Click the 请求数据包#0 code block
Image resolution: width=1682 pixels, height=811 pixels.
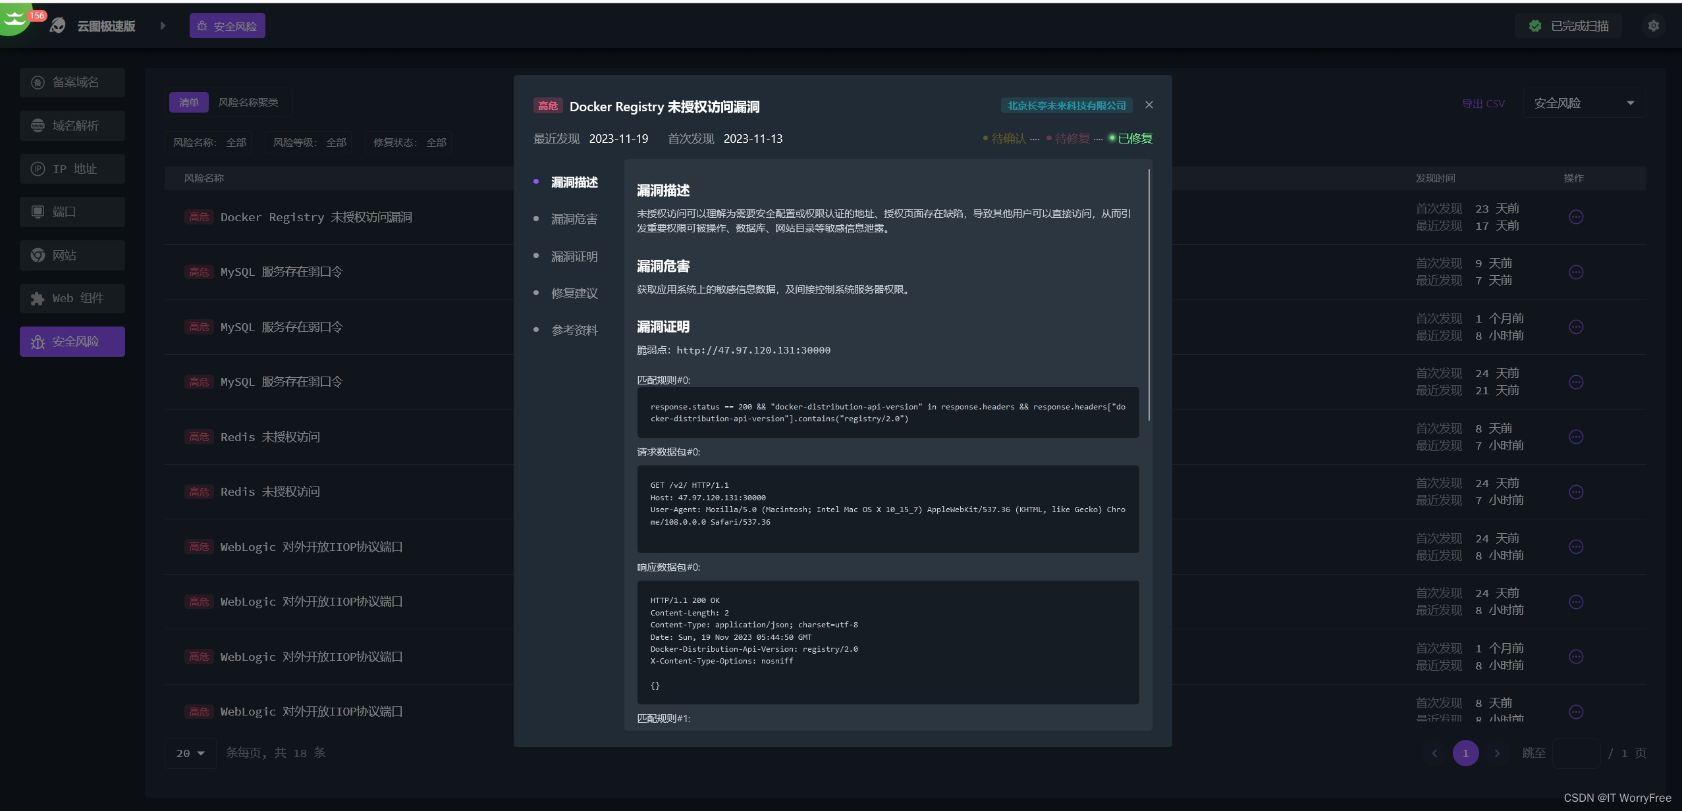[888, 510]
